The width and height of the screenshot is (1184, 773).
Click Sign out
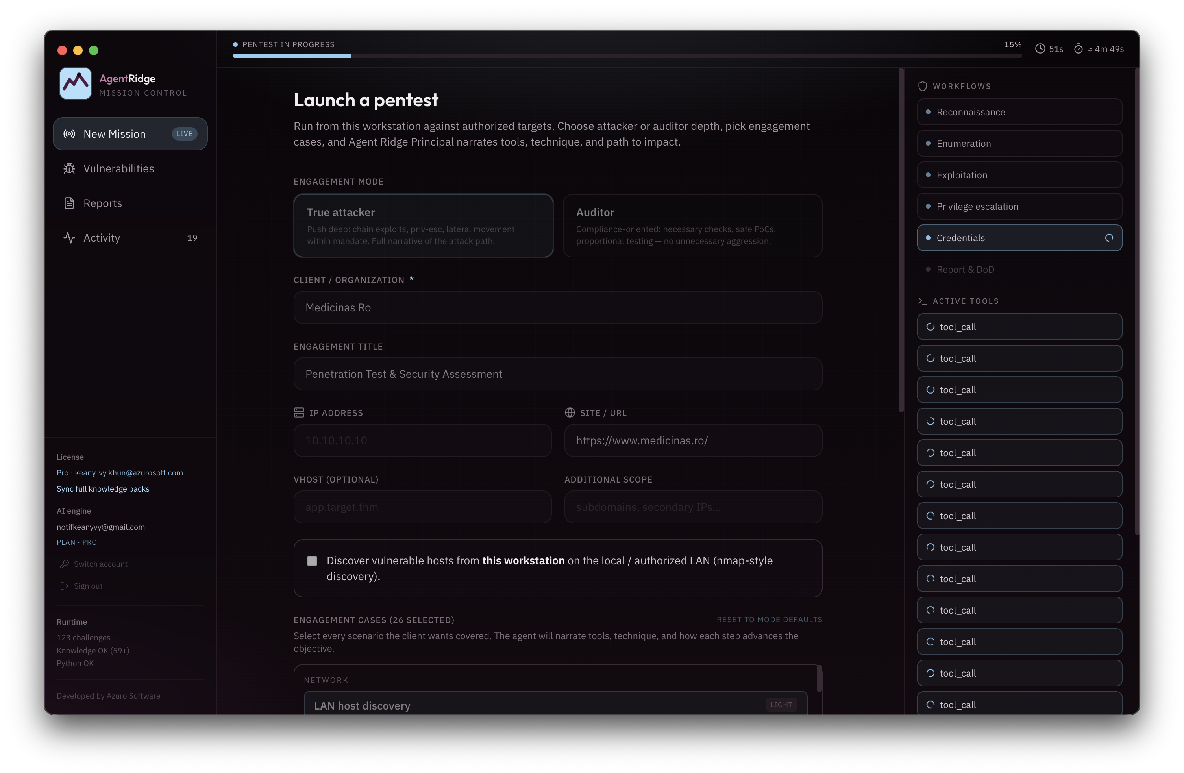point(81,586)
